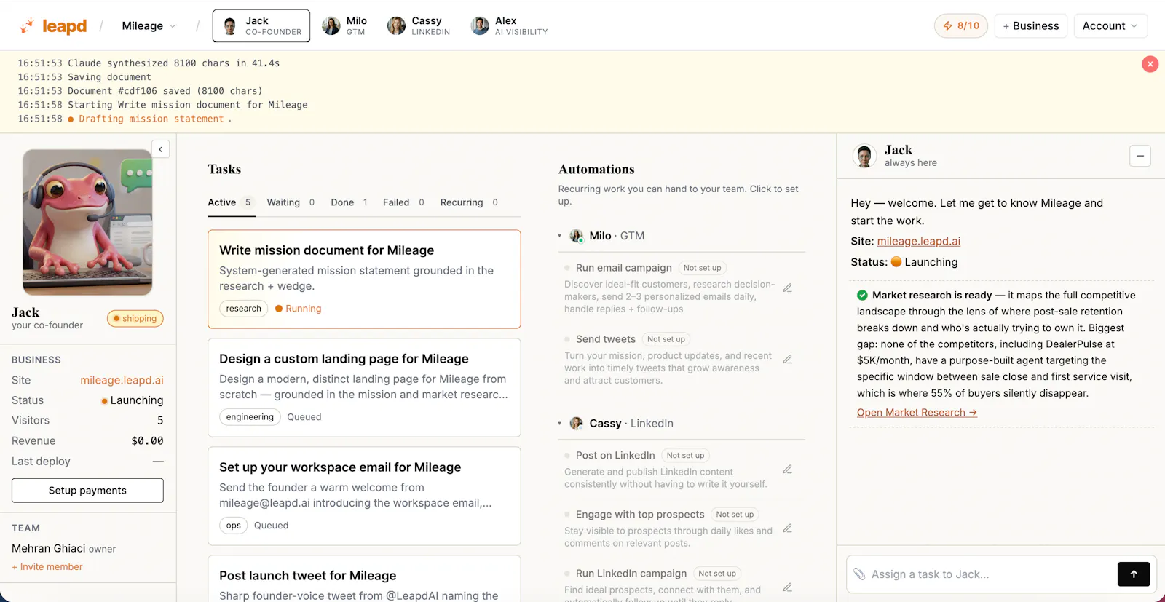Screen dimensions: 1165x602
Task: Edit the Run email campaign automation
Action: coord(787,288)
